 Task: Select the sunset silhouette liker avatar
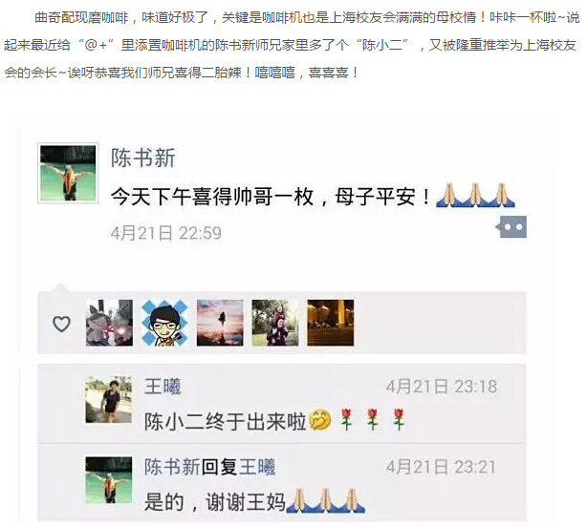click(x=220, y=323)
